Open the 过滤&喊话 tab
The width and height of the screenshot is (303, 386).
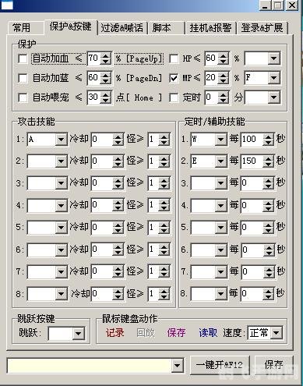tap(122, 28)
